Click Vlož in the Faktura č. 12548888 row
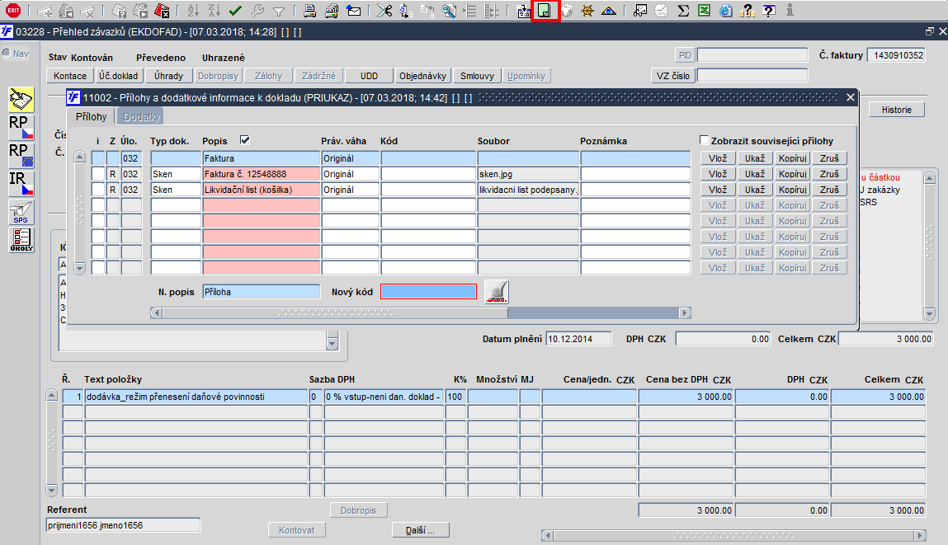The width and height of the screenshot is (948, 545). (718, 174)
